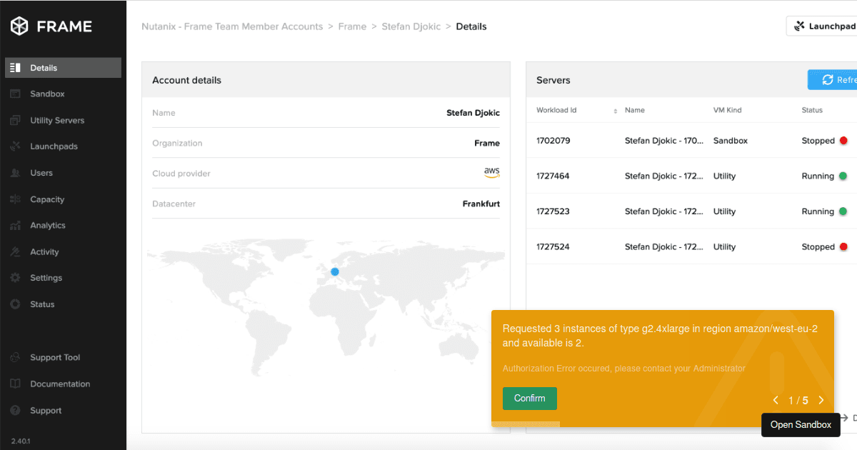Open Sandbox using the dark button
This screenshot has width=857, height=450.
tap(801, 424)
